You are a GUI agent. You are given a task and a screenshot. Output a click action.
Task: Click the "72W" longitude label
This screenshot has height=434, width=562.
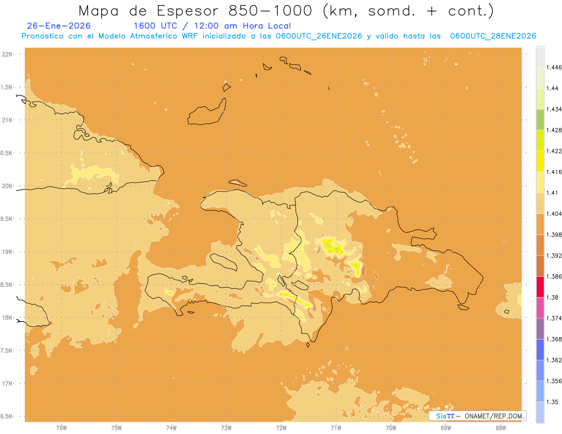click(x=281, y=427)
